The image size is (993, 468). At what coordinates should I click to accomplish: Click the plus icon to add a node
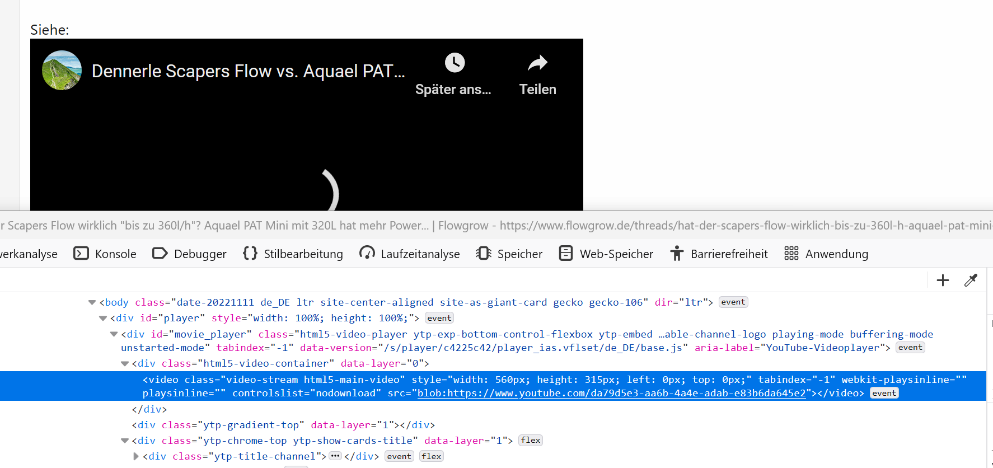pyautogui.click(x=943, y=280)
